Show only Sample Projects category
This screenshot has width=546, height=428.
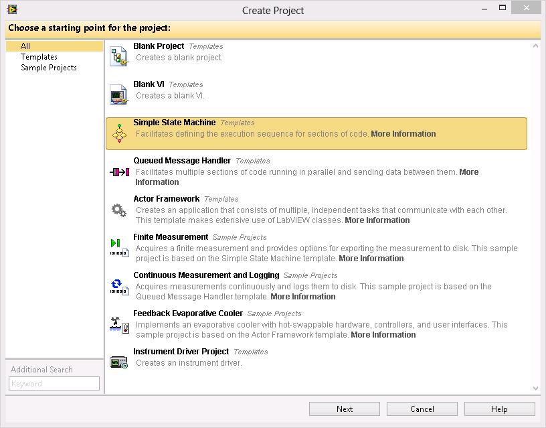point(49,68)
